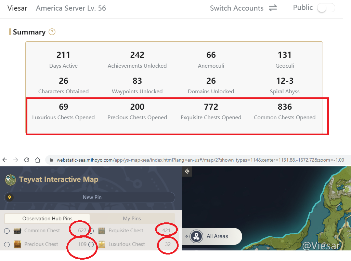Select the Common Chest radio button
The width and height of the screenshot is (351, 261).
click(x=7, y=231)
